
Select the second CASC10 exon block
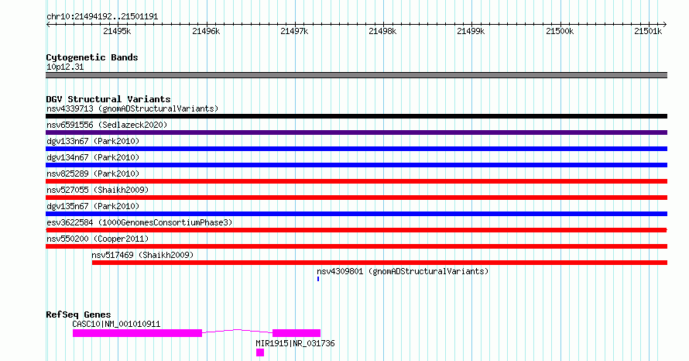297,333
